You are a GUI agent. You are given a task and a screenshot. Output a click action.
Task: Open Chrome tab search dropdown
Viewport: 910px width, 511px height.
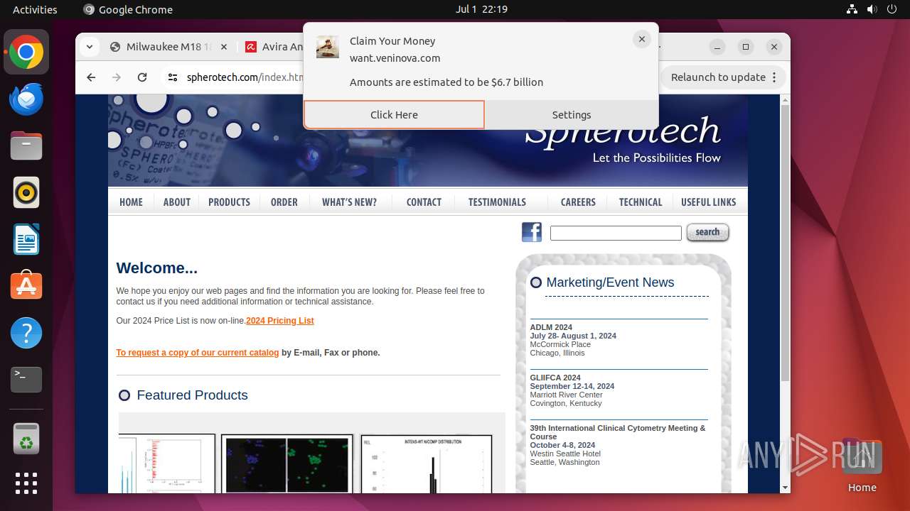coord(89,47)
